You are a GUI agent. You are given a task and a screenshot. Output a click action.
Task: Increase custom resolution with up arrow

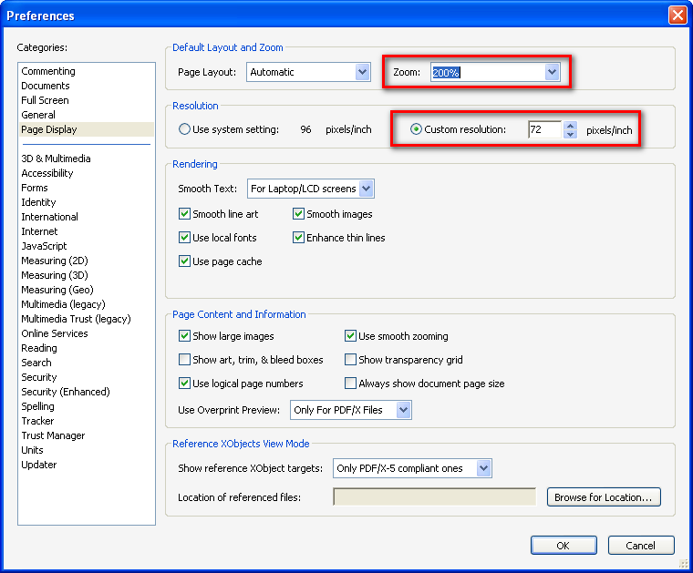click(x=571, y=126)
